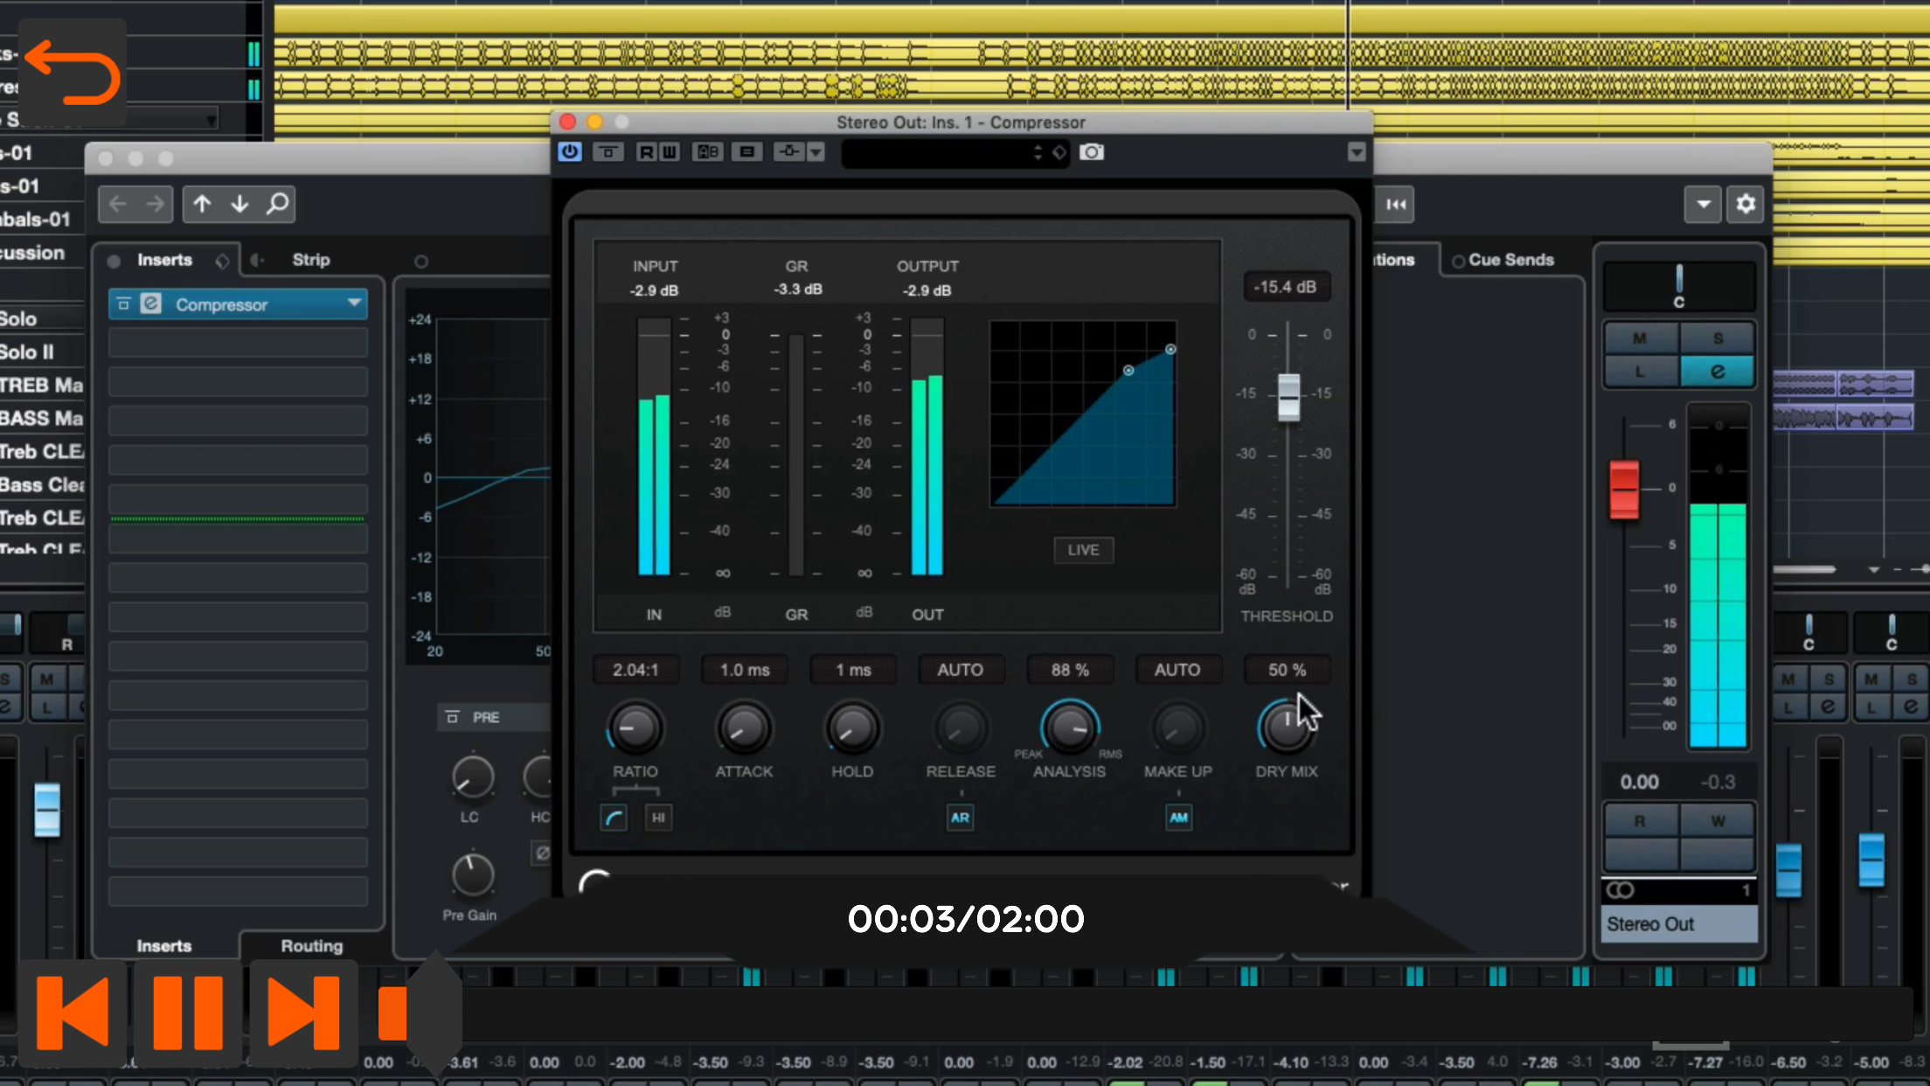Expand the Compressor insert slot dropdown arrow
Viewport: 1930px width, 1086px height.
(353, 303)
